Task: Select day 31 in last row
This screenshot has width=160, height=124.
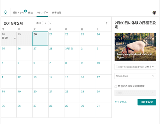Action: click(104, 110)
